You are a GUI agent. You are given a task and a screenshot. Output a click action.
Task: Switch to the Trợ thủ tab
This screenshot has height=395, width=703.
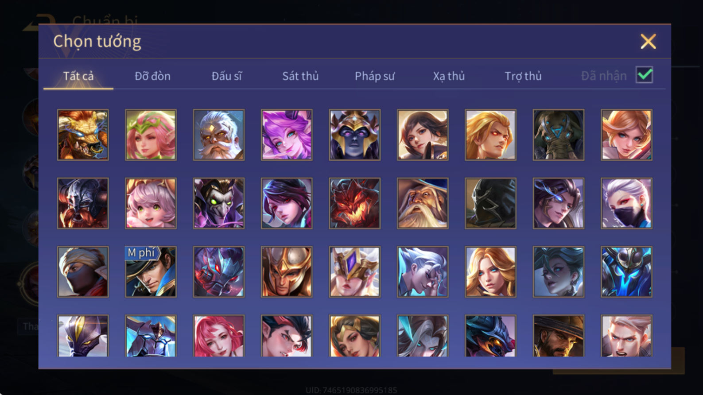pyautogui.click(x=523, y=76)
